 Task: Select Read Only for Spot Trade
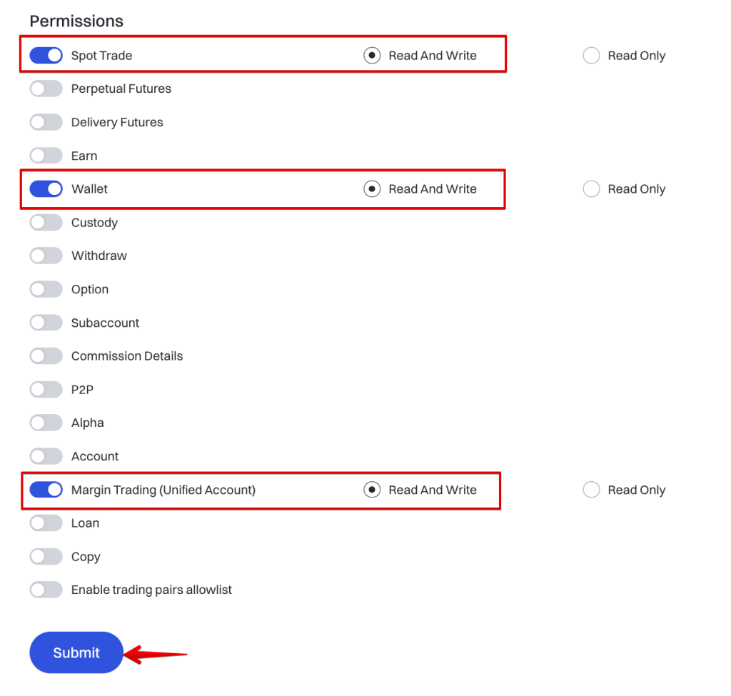591,56
